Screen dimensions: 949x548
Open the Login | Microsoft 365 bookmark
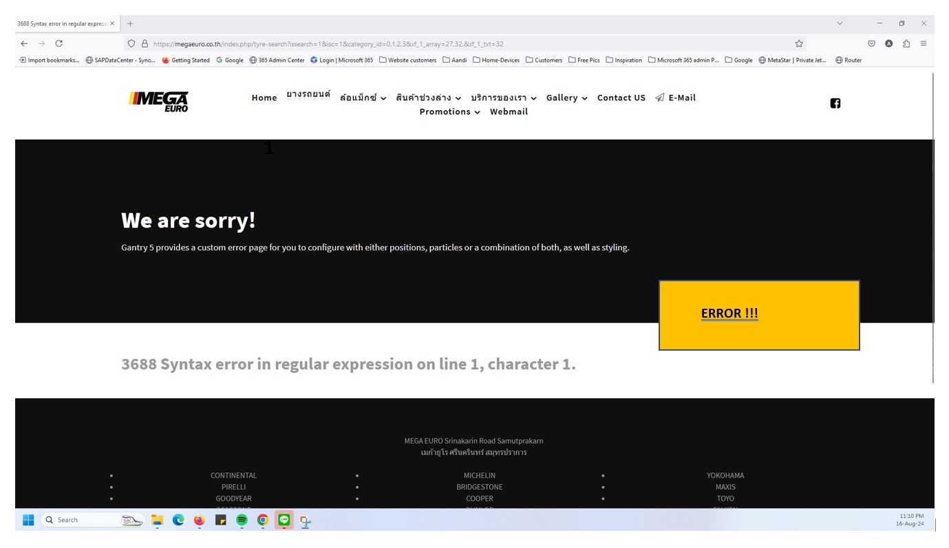pyautogui.click(x=341, y=60)
